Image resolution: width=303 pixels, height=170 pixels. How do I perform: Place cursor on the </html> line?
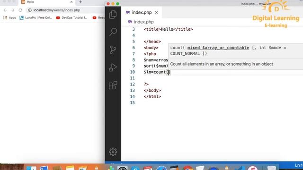(152, 96)
